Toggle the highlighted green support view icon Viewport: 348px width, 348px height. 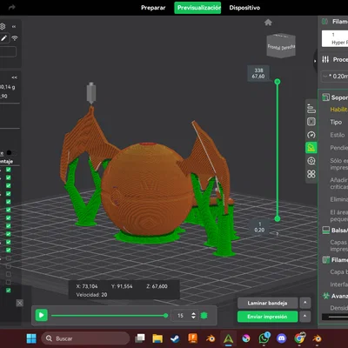click(x=311, y=148)
